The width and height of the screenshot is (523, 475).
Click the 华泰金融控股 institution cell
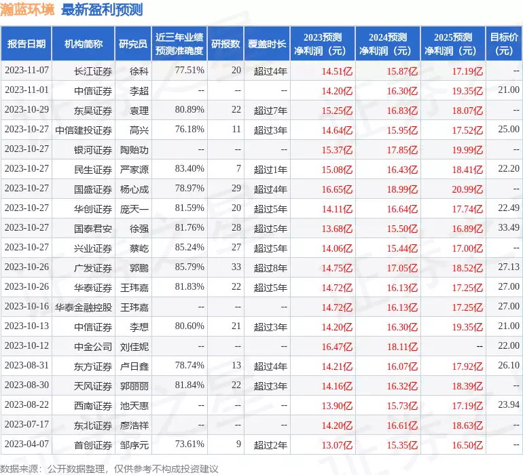pyautogui.click(x=84, y=307)
